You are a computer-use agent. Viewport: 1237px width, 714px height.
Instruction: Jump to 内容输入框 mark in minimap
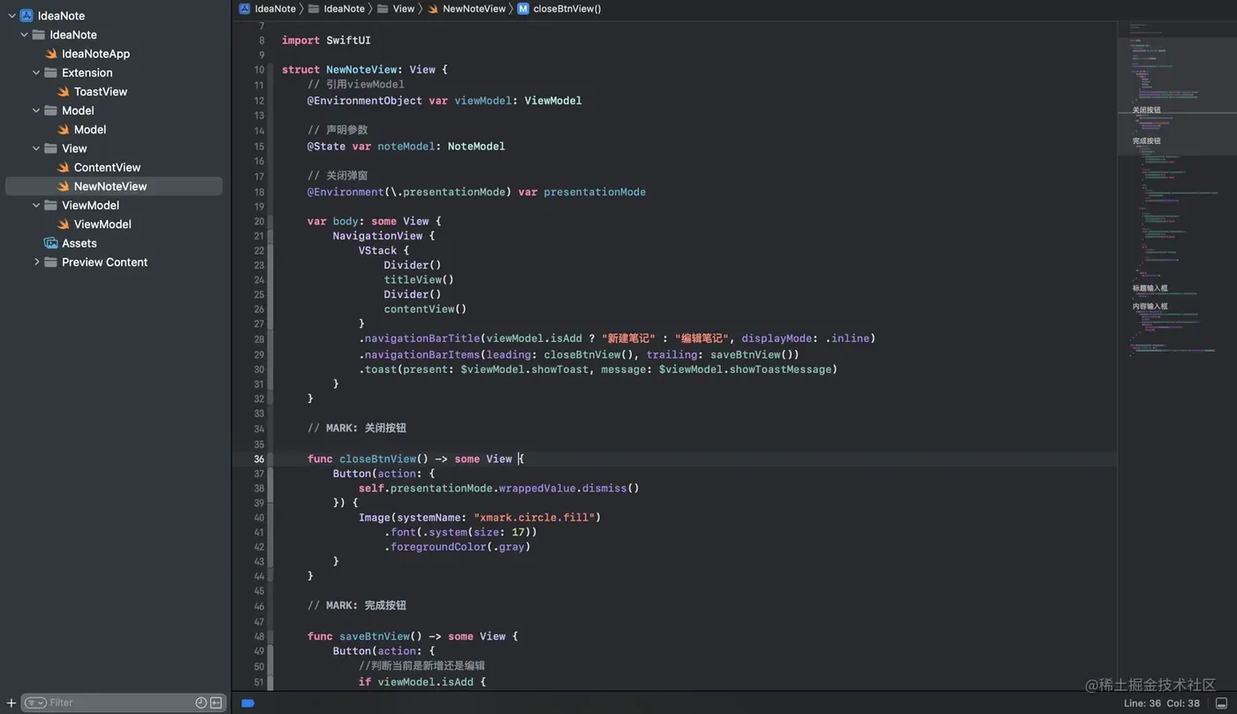coord(1150,307)
